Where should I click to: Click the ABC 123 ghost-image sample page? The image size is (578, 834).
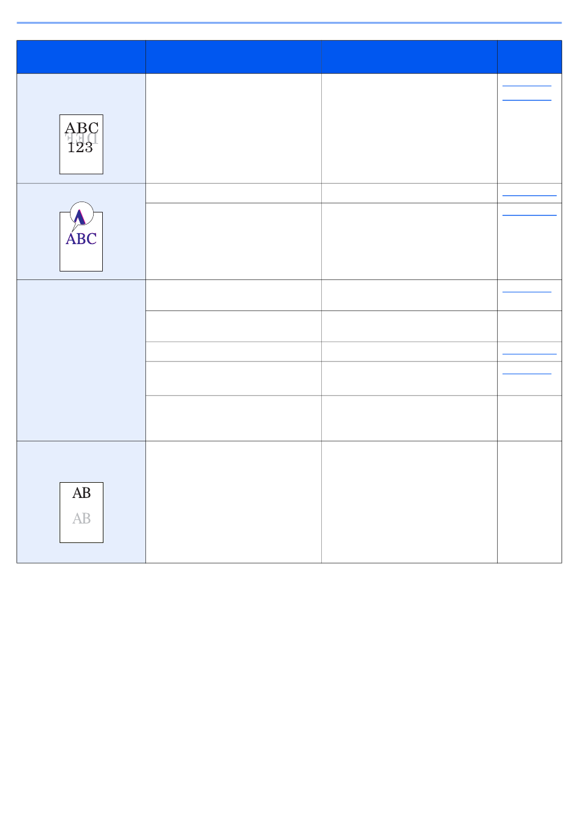(81, 144)
